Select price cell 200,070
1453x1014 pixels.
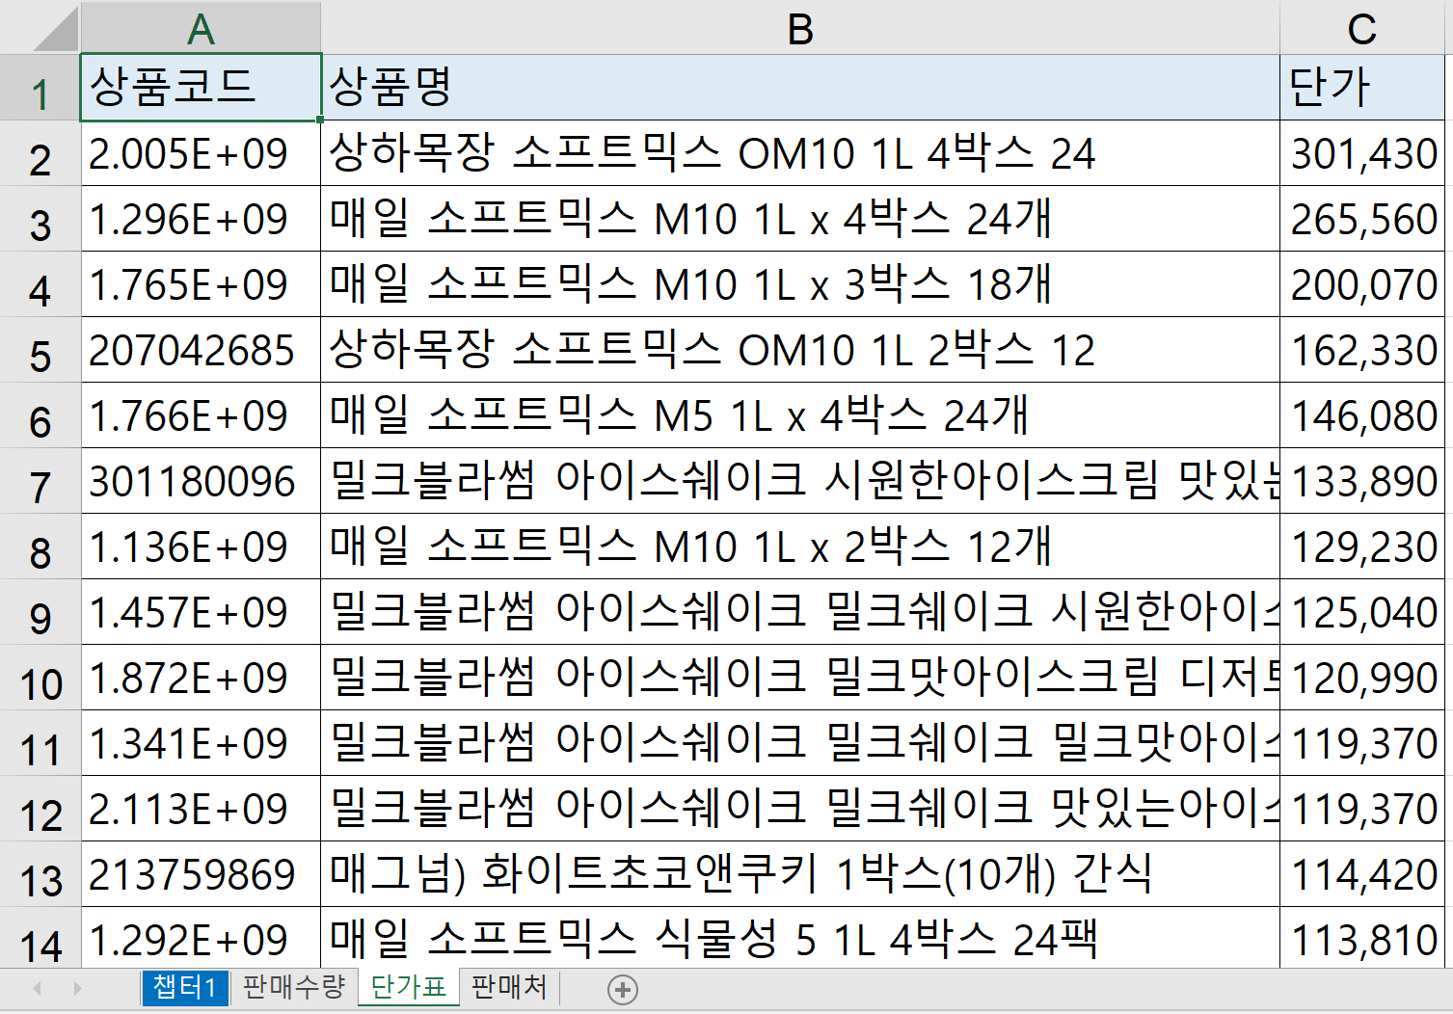click(1361, 284)
